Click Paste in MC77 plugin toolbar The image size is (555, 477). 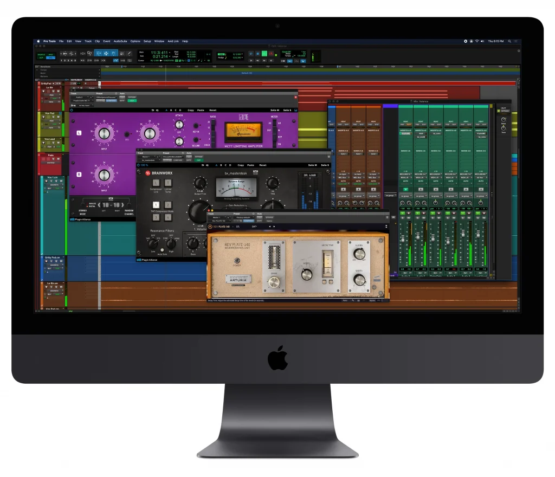pos(201,110)
